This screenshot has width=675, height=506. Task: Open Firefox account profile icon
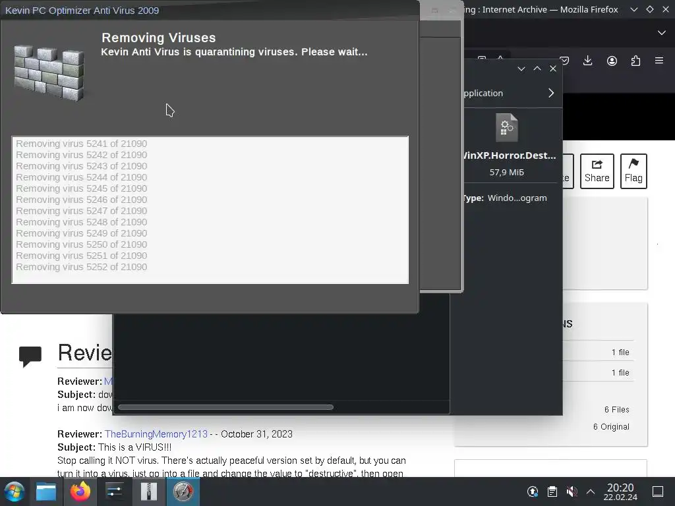point(612,61)
